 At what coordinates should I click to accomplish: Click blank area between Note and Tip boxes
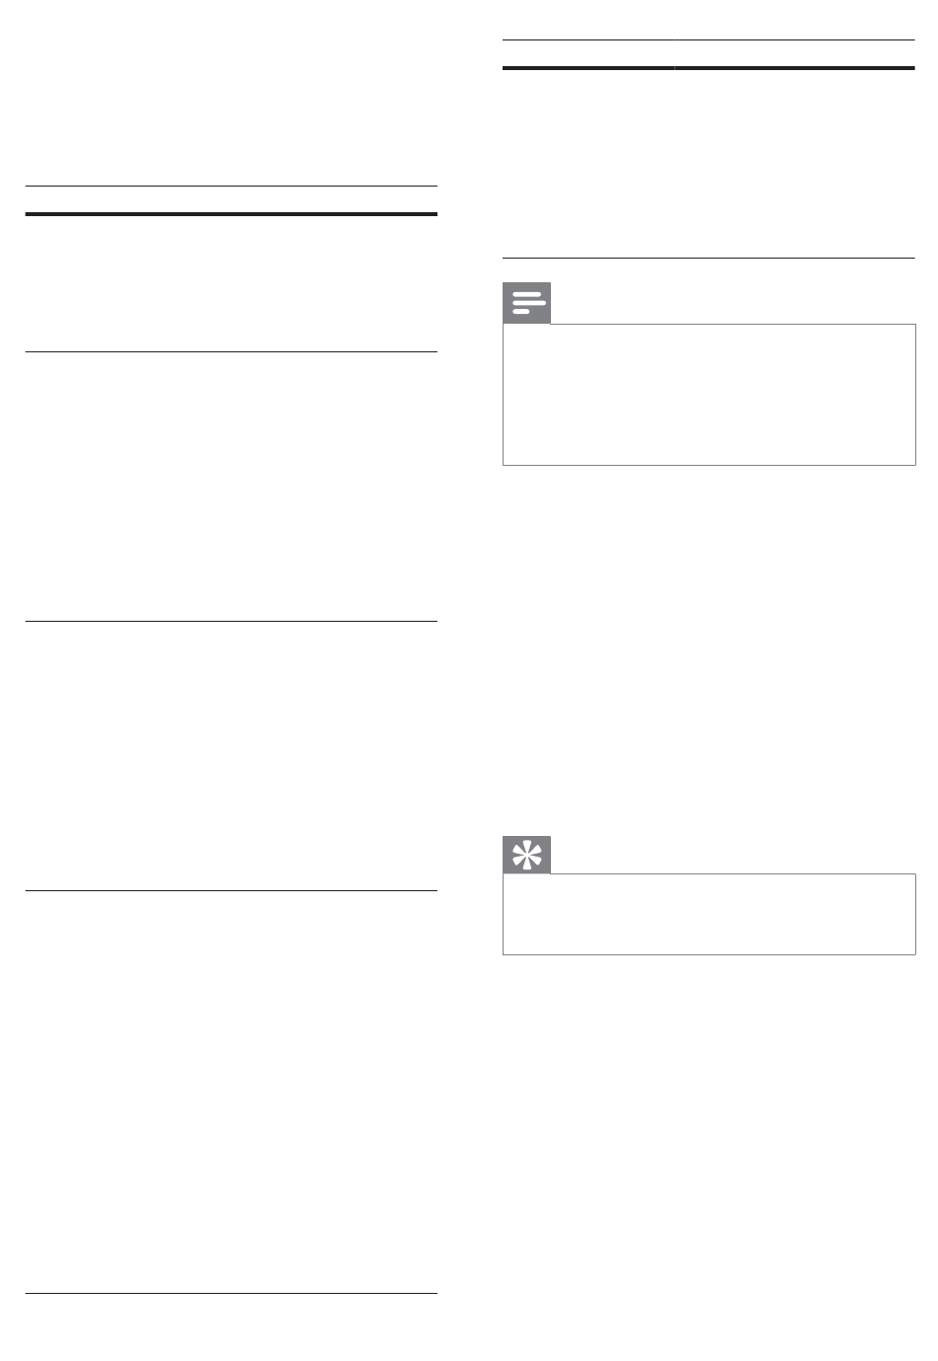[709, 651]
